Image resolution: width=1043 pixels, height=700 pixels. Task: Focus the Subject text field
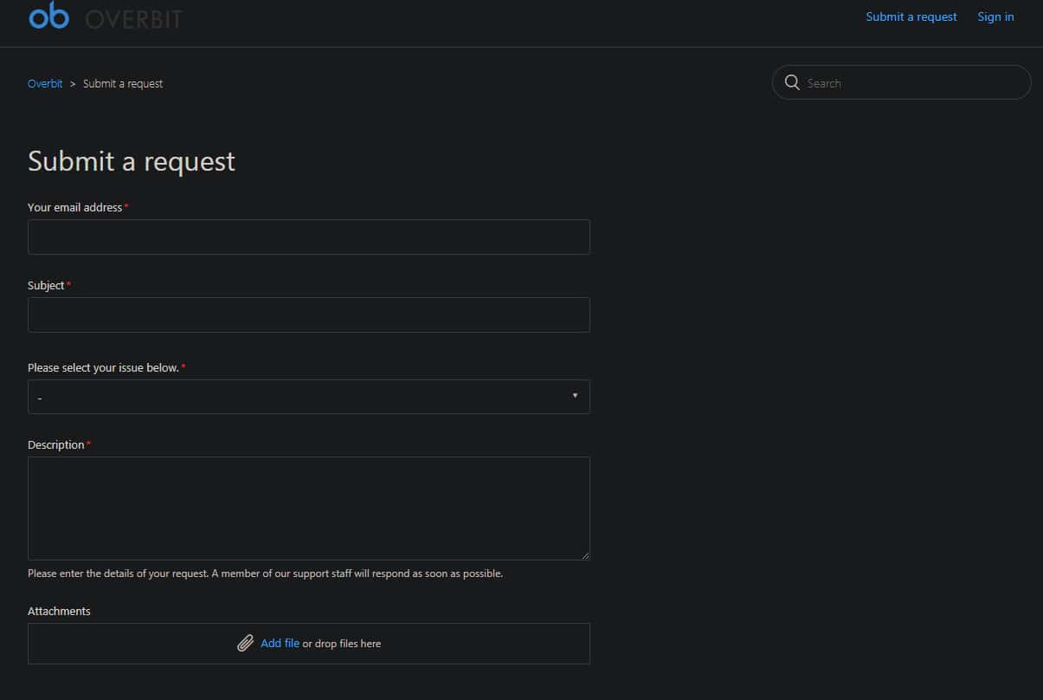point(308,314)
